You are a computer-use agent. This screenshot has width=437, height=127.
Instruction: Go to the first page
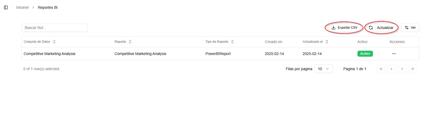381,69
